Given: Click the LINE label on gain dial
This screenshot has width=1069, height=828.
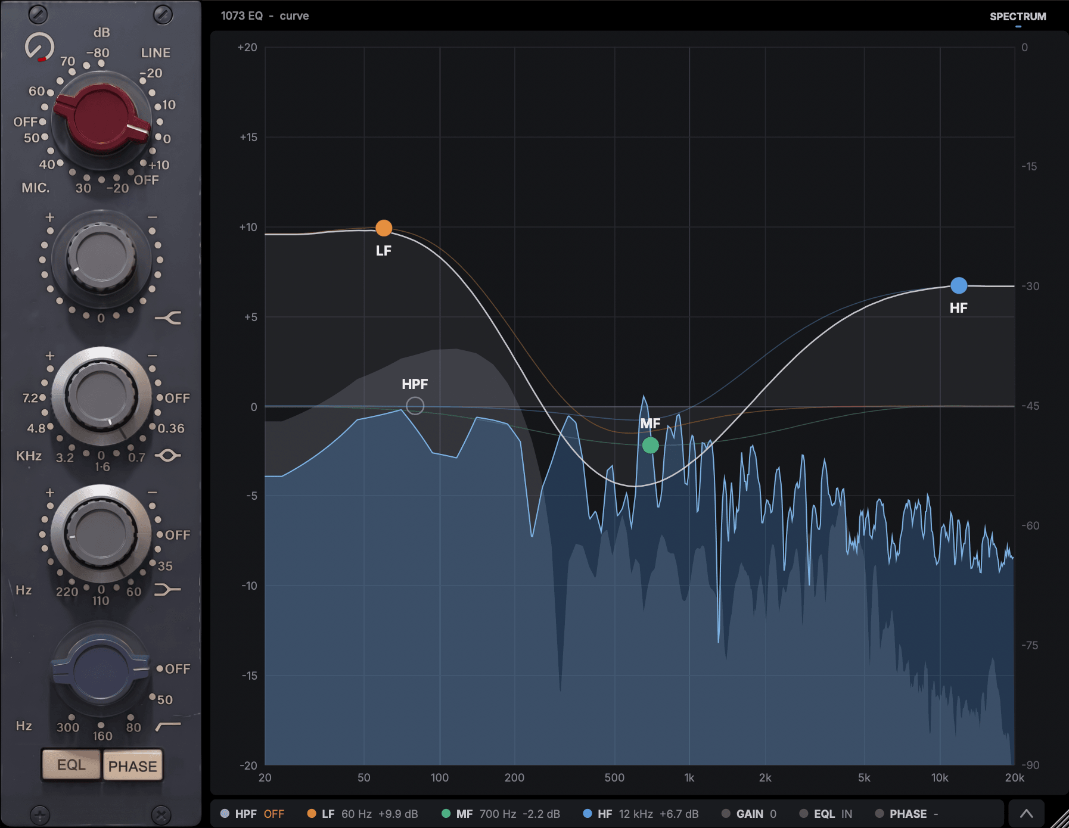Looking at the screenshot, I should point(156,53).
